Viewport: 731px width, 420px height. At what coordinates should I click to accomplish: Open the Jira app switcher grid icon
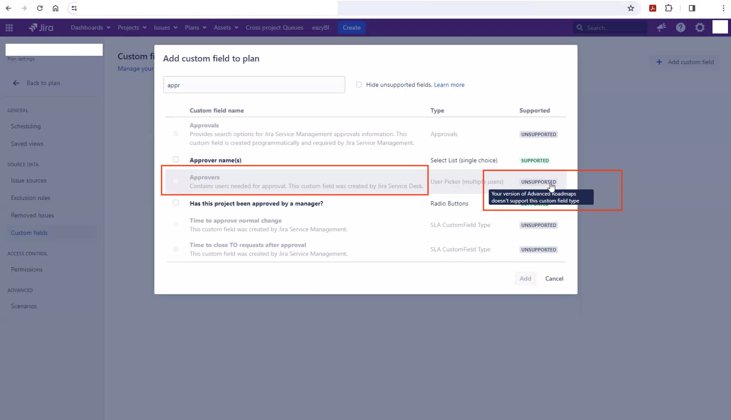(x=9, y=27)
